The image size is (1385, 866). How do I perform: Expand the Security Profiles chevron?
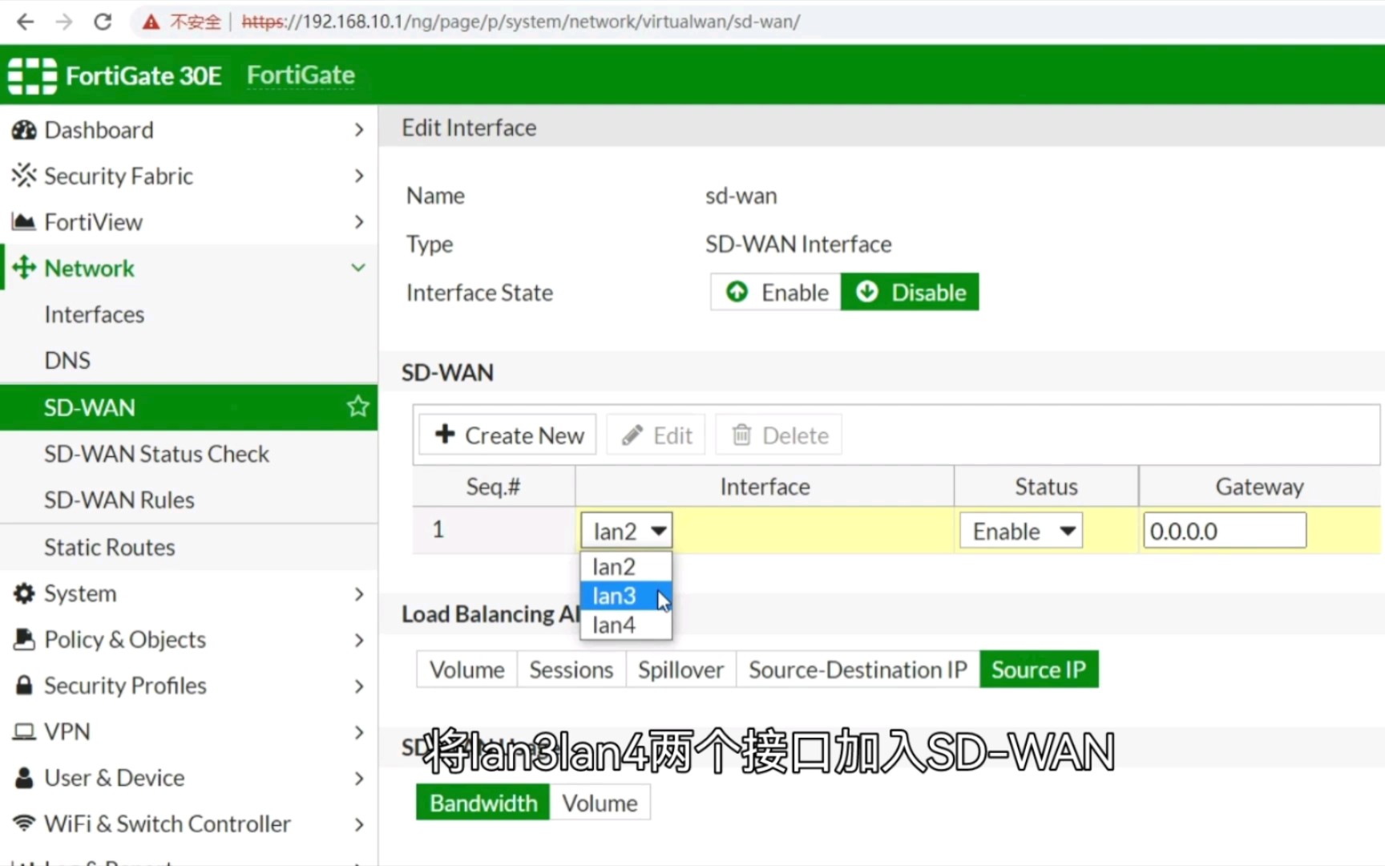click(x=358, y=686)
